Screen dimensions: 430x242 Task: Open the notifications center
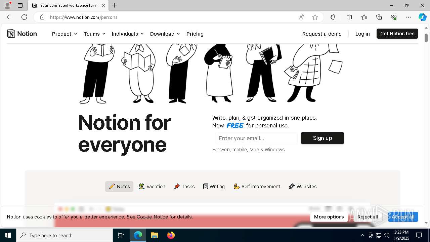(419, 235)
